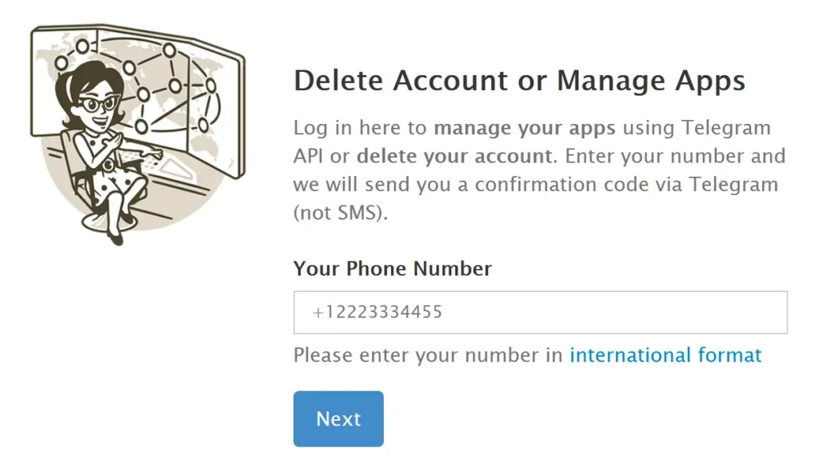Screen dimensions: 819x476
Task: Click the +12223334455 placeholder text
Action: pyautogui.click(x=378, y=312)
